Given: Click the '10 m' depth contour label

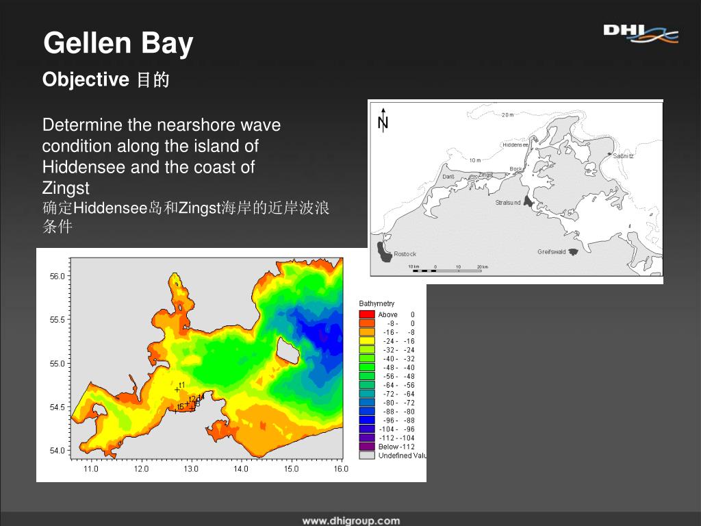Looking at the screenshot, I should click(x=475, y=160).
